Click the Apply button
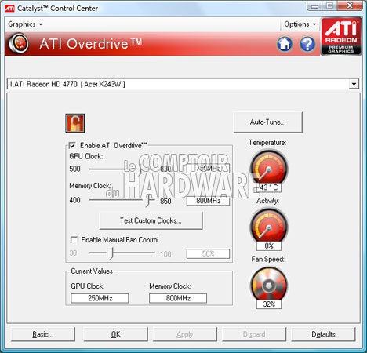This screenshot has width=367, height=353. [x=185, y=334]
